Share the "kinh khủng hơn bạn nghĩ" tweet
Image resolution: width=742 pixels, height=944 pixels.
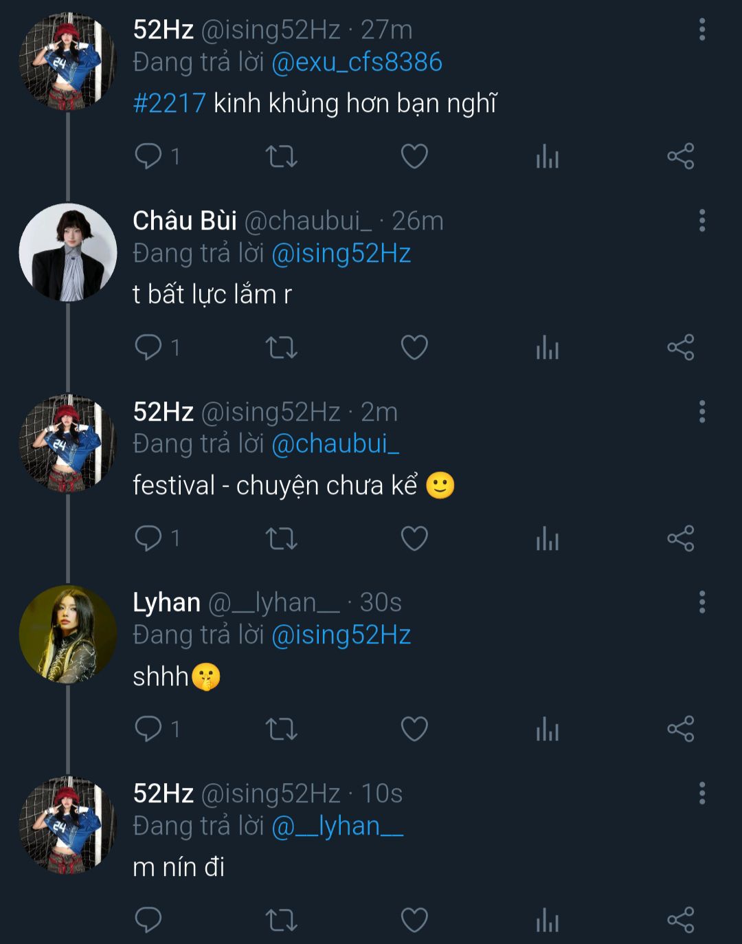(680, 157)
